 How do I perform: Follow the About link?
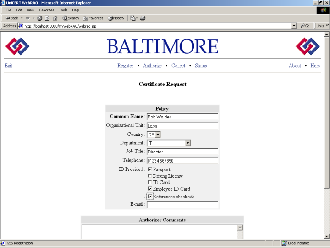pyautogui.click(x=295, y=66)
